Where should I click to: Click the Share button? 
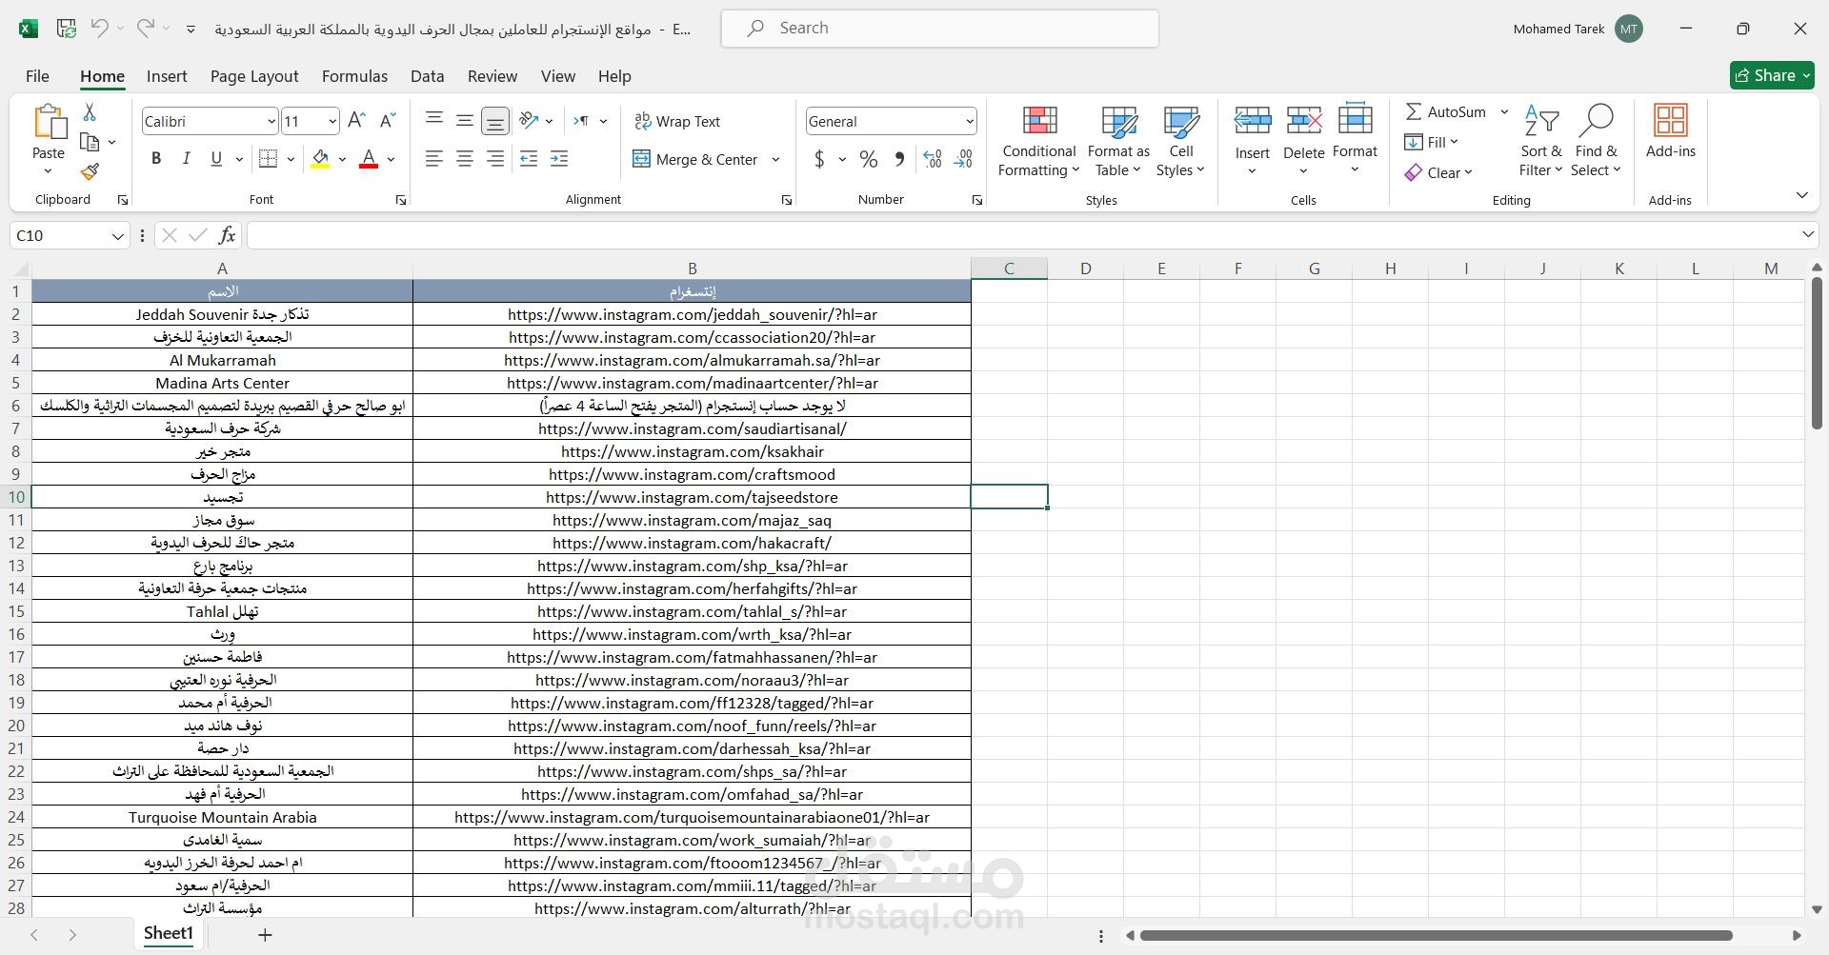pos(1772,75)
